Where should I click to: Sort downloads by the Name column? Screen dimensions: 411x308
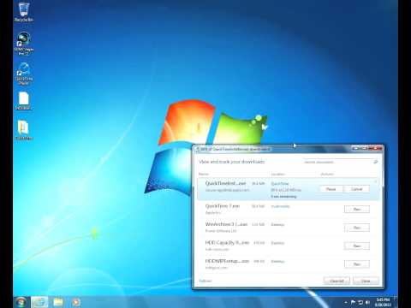[204, 174]
